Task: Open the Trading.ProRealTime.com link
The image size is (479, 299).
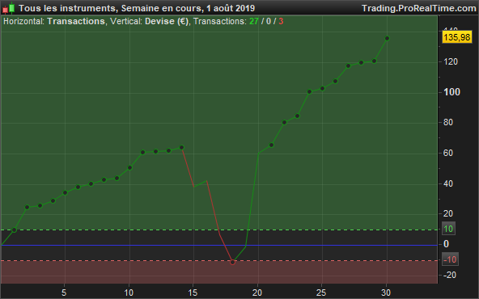Action: (419, 8)
